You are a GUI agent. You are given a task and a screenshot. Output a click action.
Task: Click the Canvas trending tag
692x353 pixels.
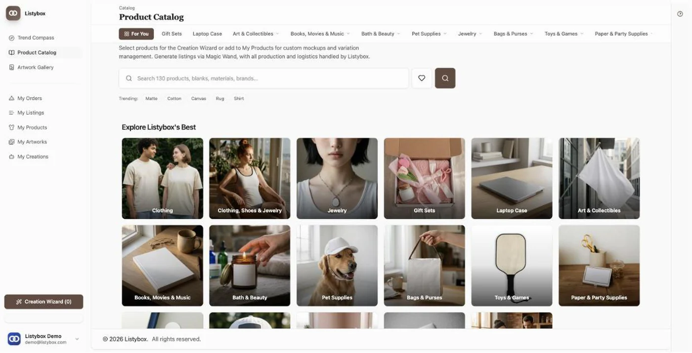(x=199, y=99)
